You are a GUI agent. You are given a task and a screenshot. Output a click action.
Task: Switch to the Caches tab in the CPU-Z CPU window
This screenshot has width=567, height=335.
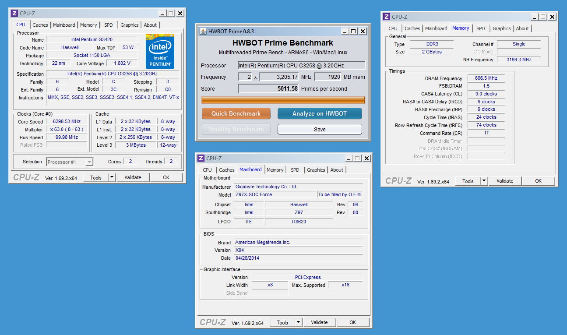(40, 25)
